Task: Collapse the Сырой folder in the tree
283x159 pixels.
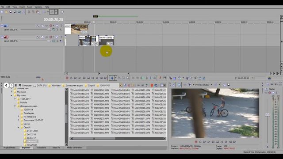Action: (18, 127)
